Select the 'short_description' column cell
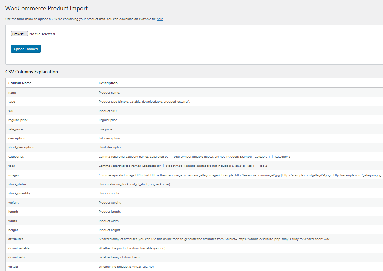 point(21,147)
